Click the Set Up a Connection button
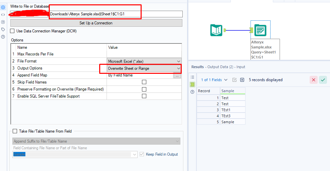This screenshot has width=330, height=171. coord(96,23)
